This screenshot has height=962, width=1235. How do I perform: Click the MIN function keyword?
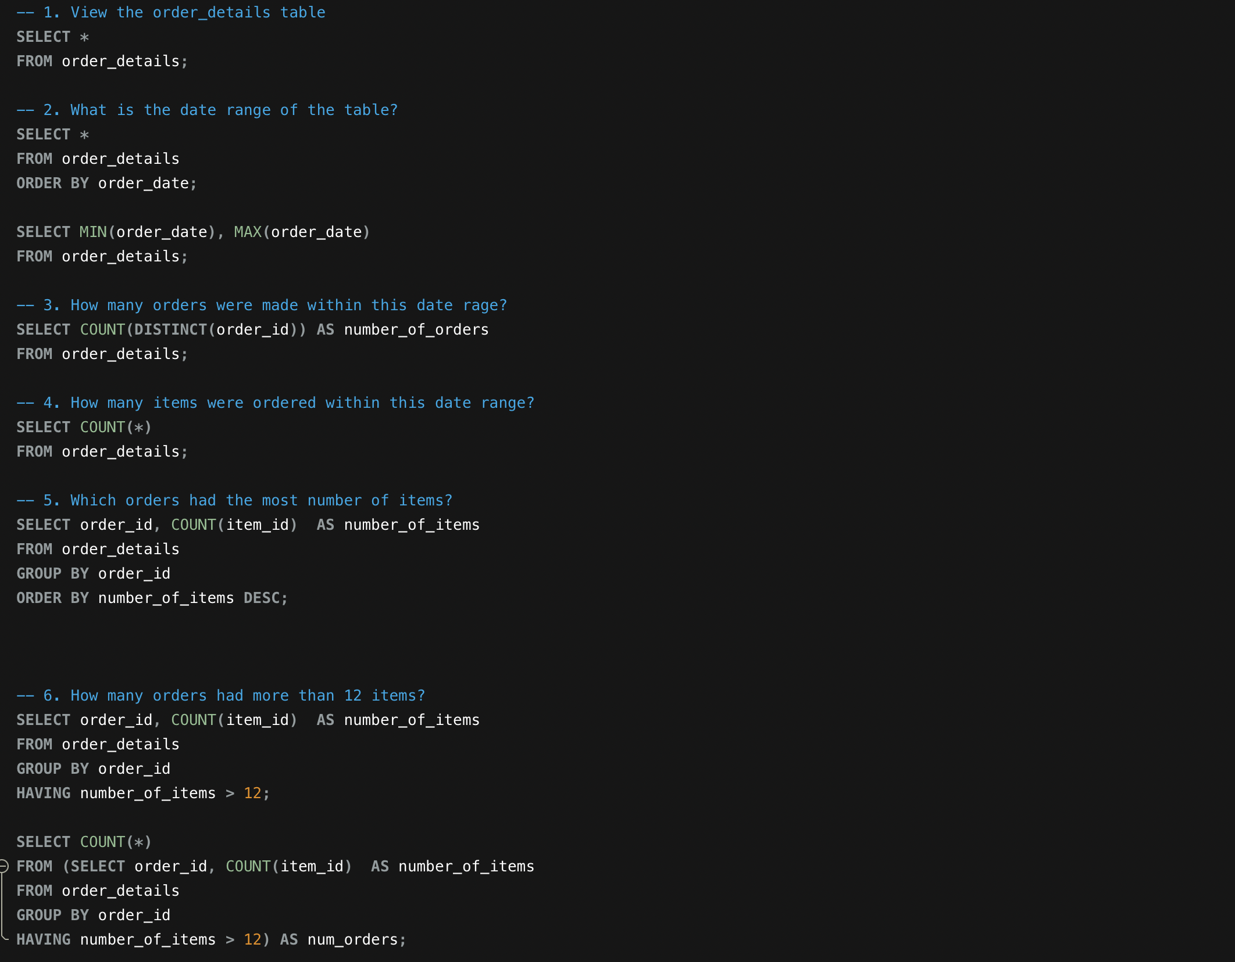[x=93, y=232]
